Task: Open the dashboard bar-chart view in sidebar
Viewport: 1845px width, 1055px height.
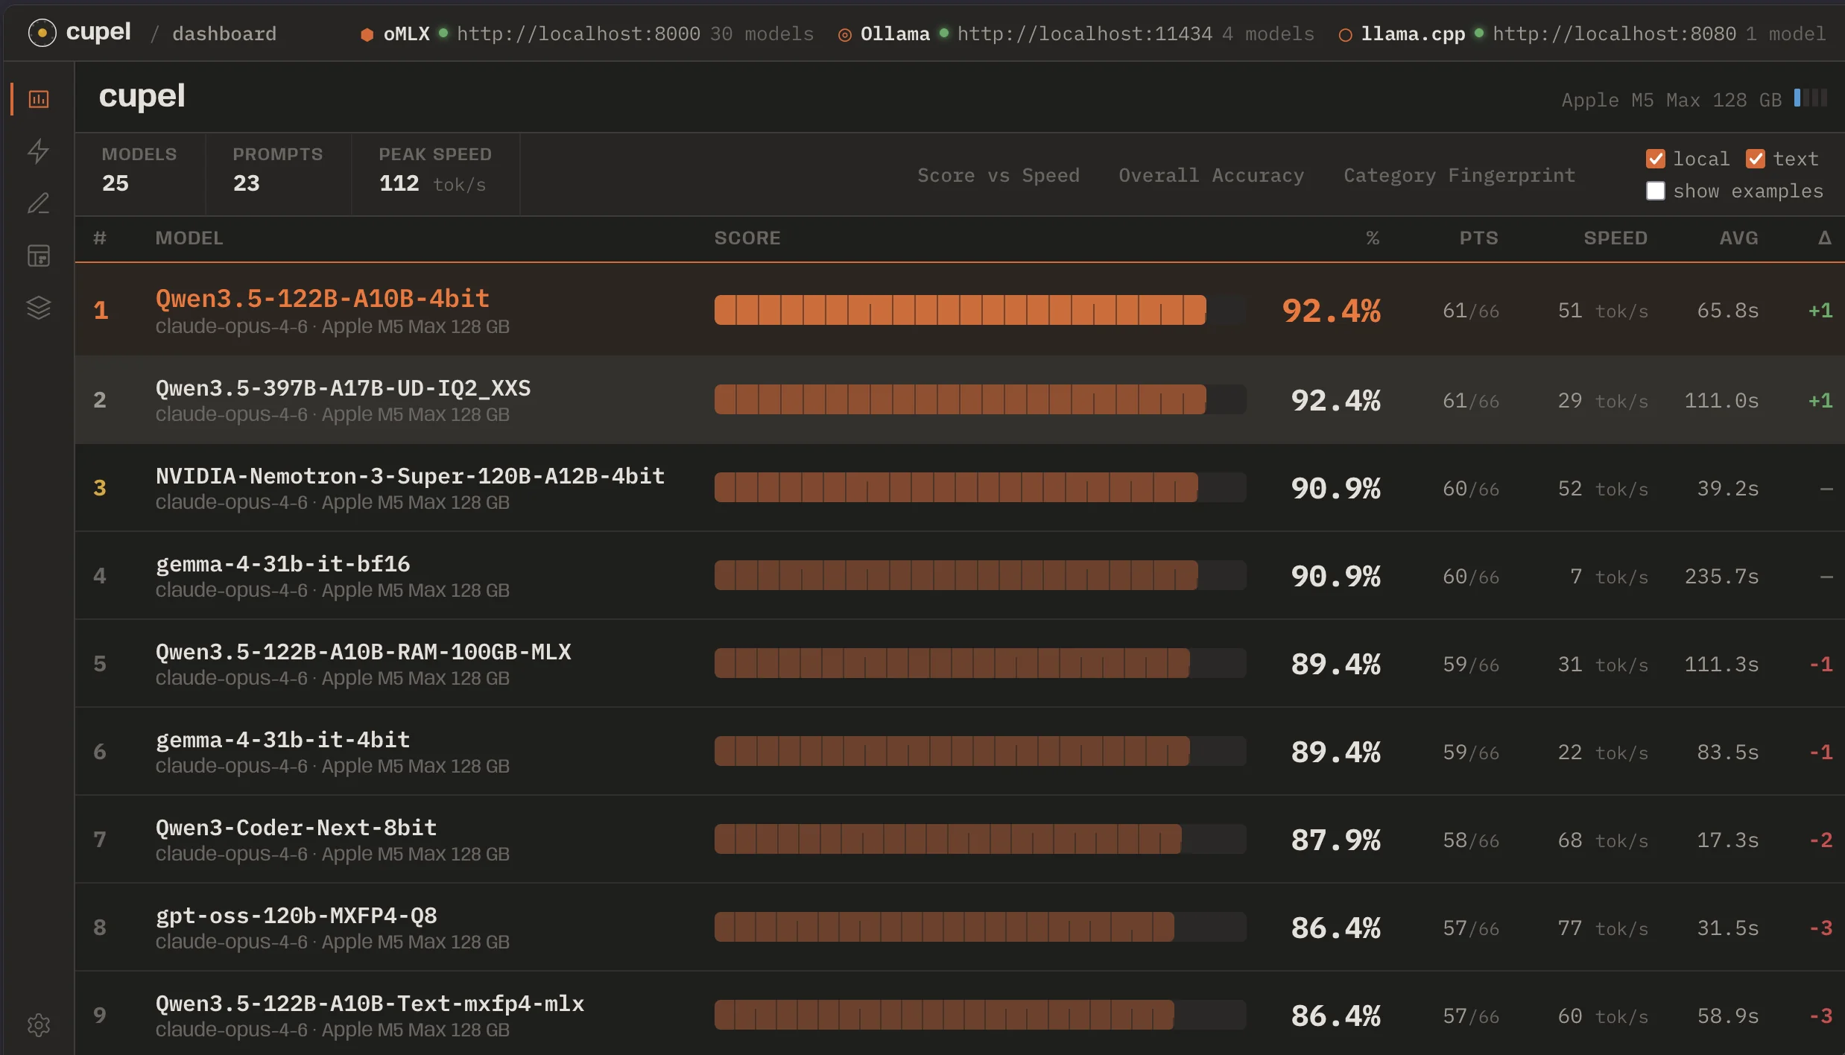Action: (38, 98)
